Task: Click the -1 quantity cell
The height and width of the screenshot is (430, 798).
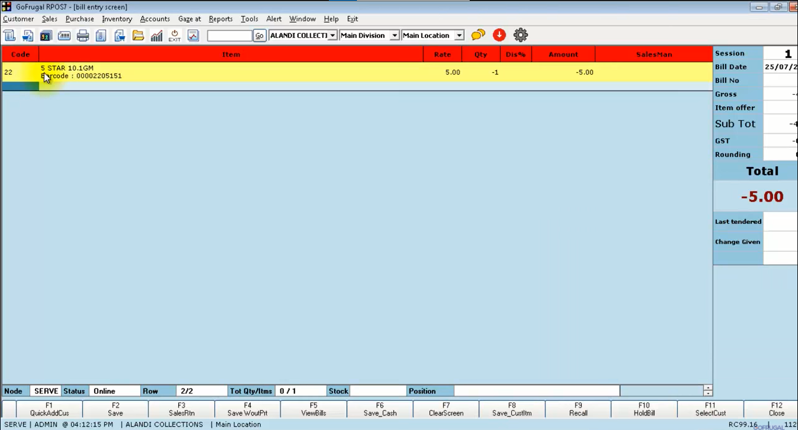Action: point(481,72)
